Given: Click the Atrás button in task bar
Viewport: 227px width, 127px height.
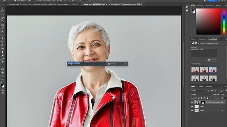Looking at the screenshot, I should coord(125,64).
